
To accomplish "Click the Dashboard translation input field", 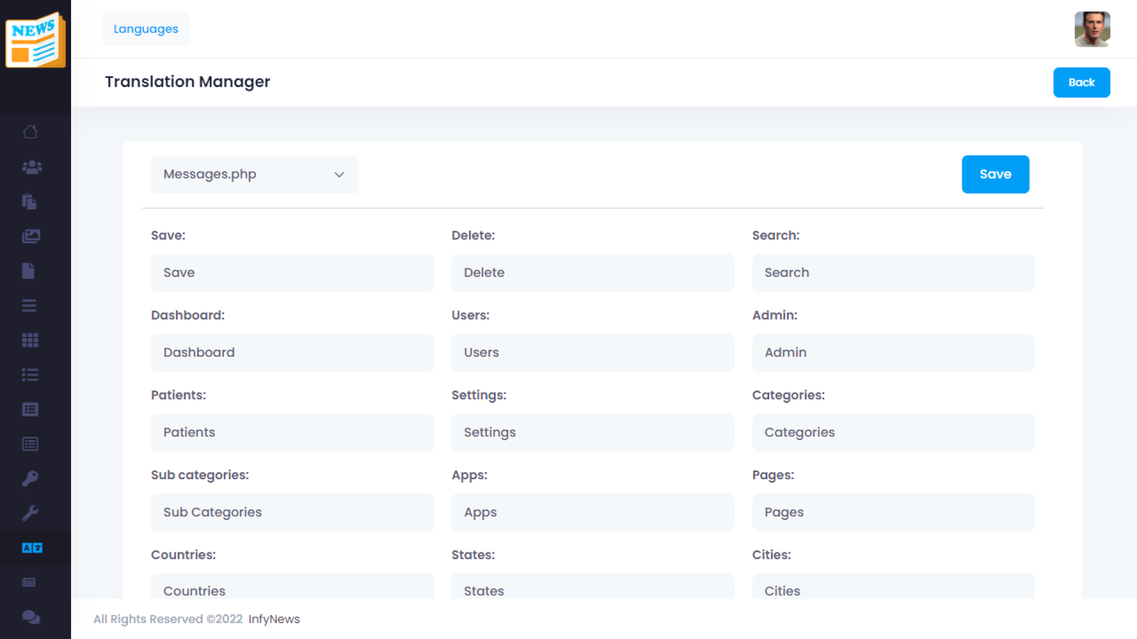I will point(292,353).
